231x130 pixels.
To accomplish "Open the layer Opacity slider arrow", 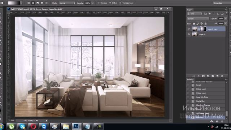I will [x=226, y=18].
